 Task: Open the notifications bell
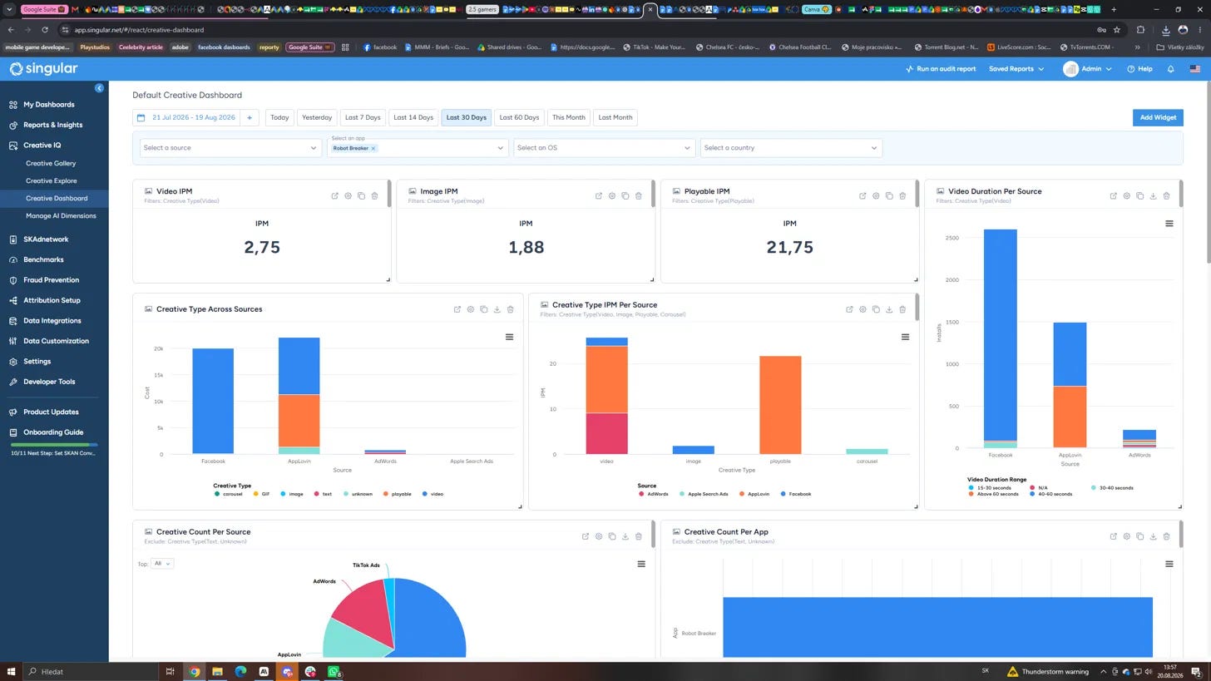click(1170, 69)
